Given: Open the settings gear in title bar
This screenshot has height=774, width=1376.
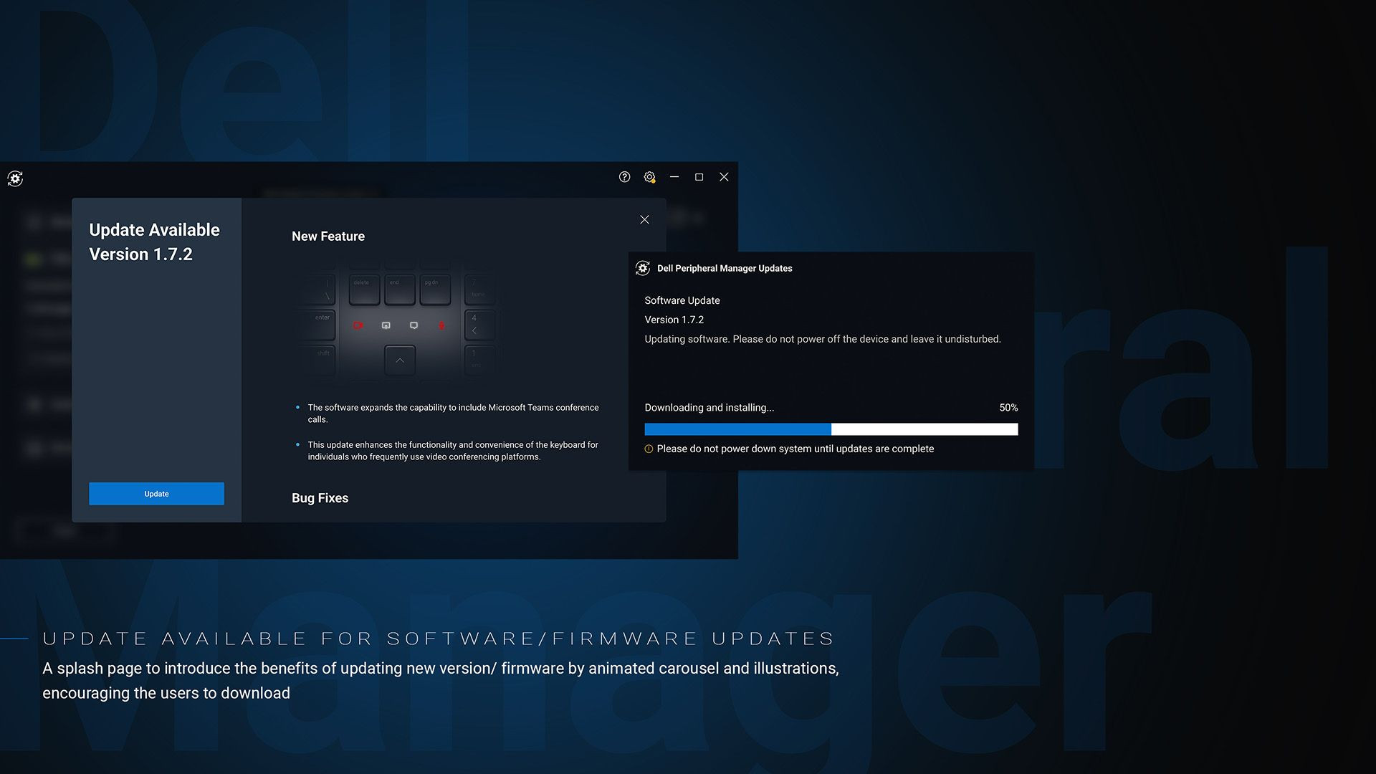Looking at the screenshot, I should (x=649, y=177).
